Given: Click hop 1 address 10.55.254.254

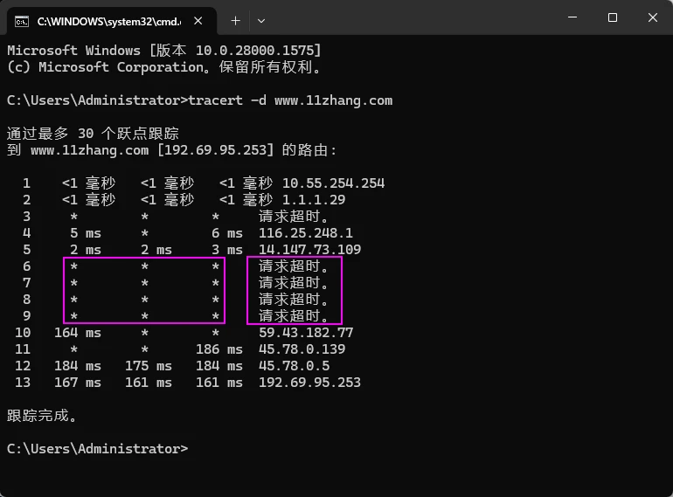Looking at the screenshot, I should pyautogui.click(x=333, y=183).
